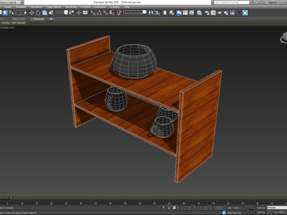Open the Animation menu
The width and height of the screenshot is (287, 215).
(x=36, y=7)
